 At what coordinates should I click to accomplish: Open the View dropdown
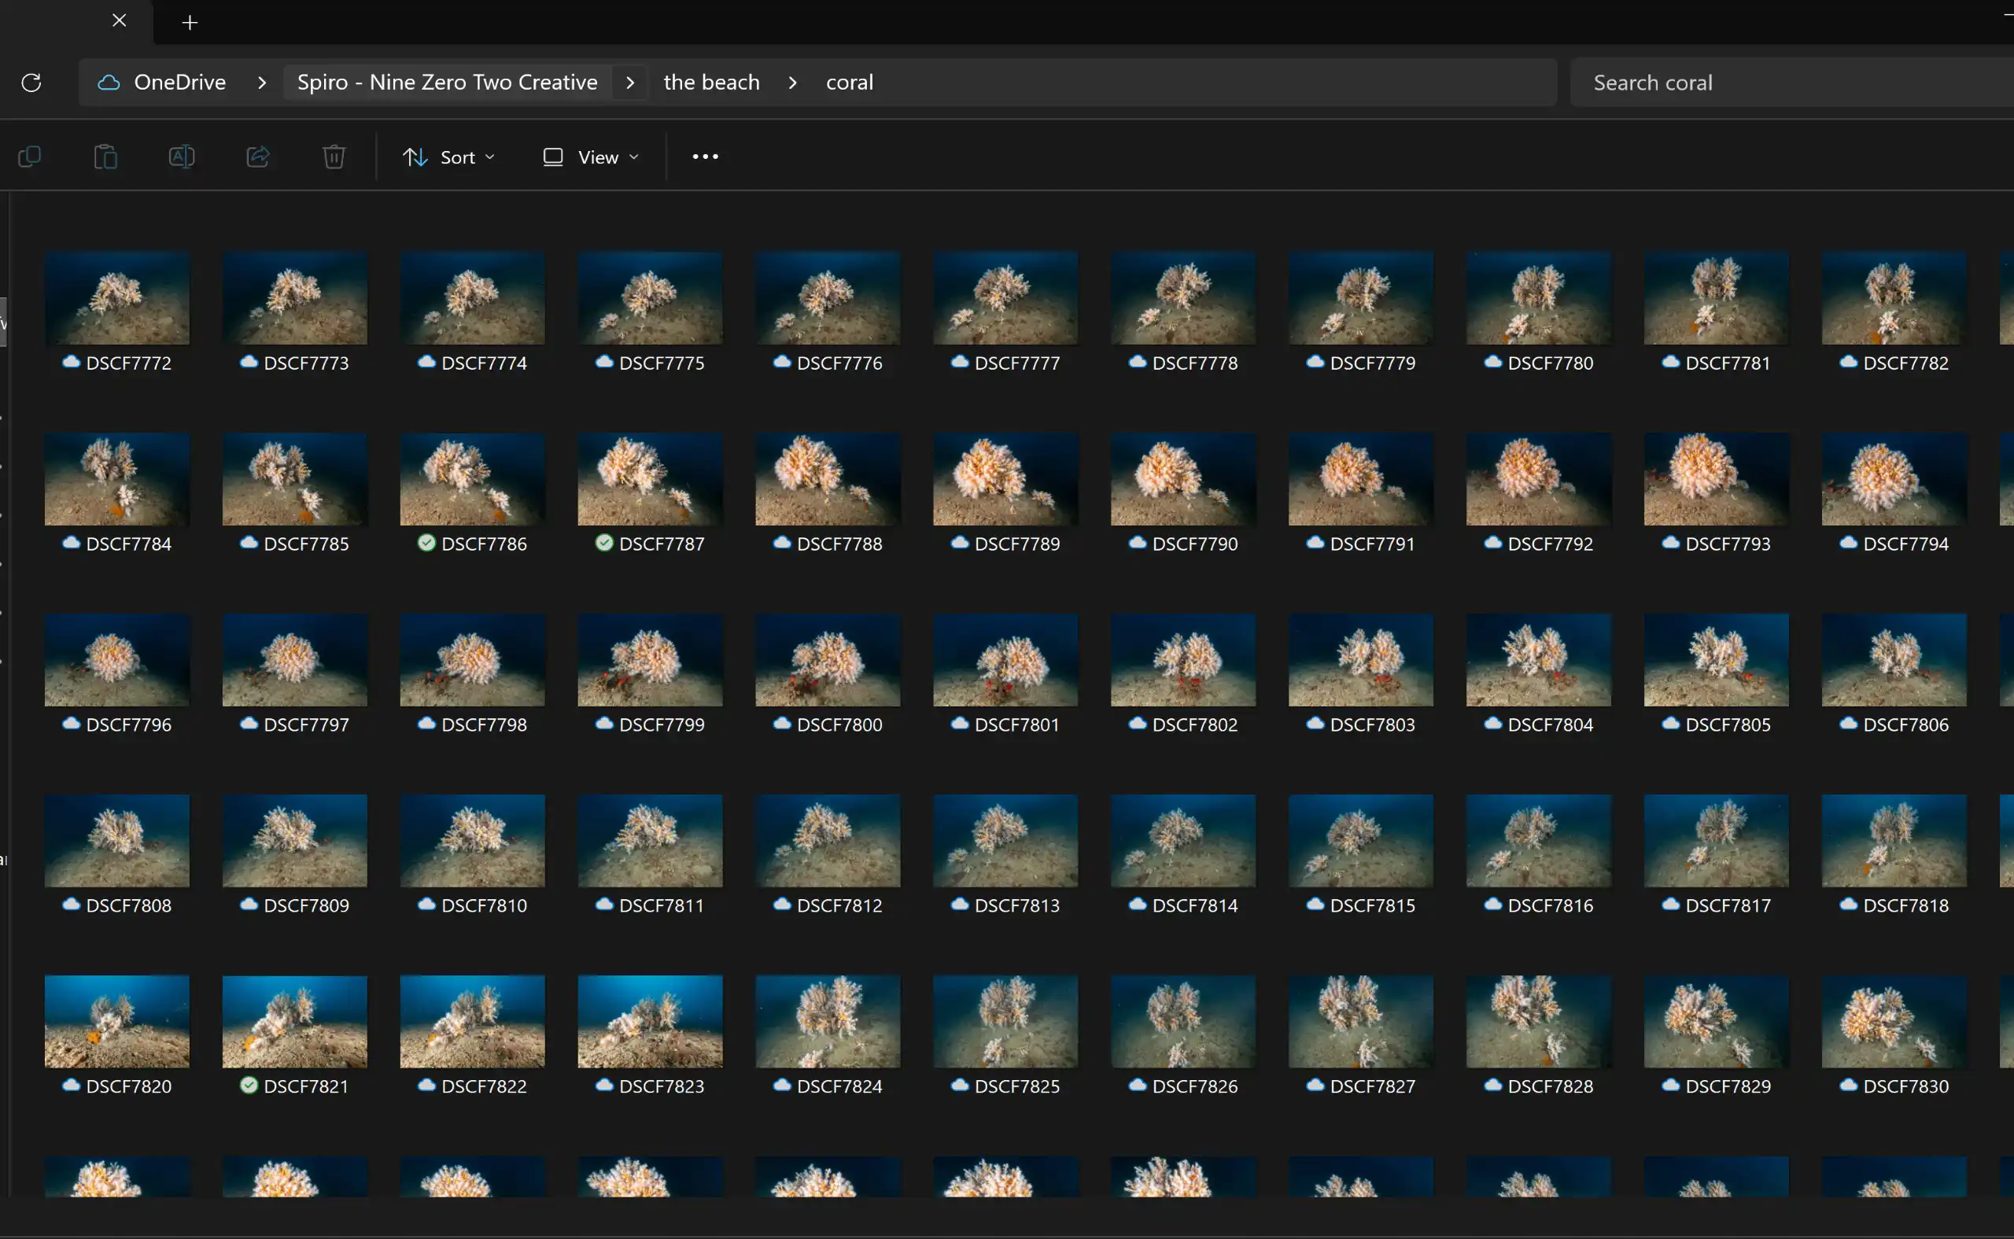point(590,157)
